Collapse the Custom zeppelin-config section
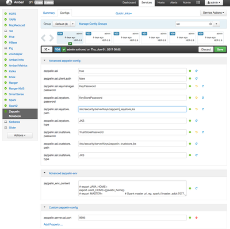 coord(44,207)
